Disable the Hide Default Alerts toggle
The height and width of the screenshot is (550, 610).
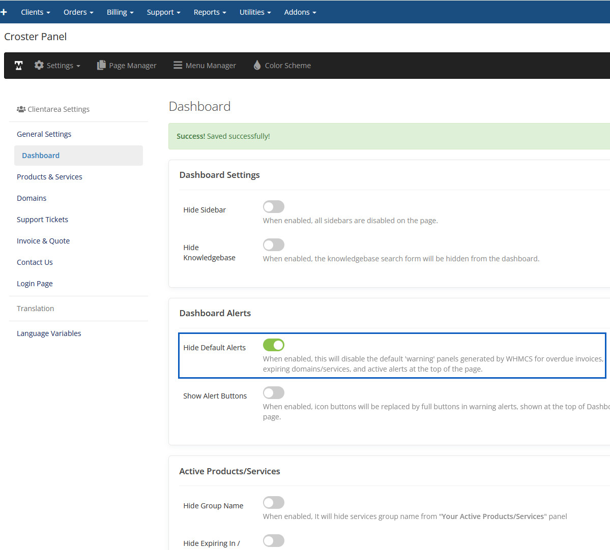(x=273, y=345)
